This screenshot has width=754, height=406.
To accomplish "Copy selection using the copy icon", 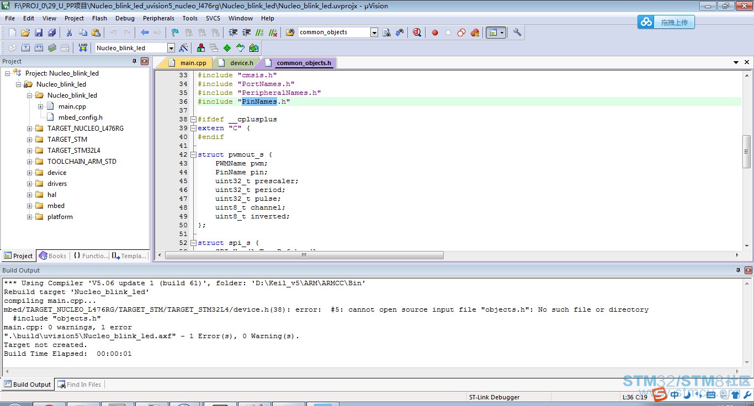I will click(83, 33).
